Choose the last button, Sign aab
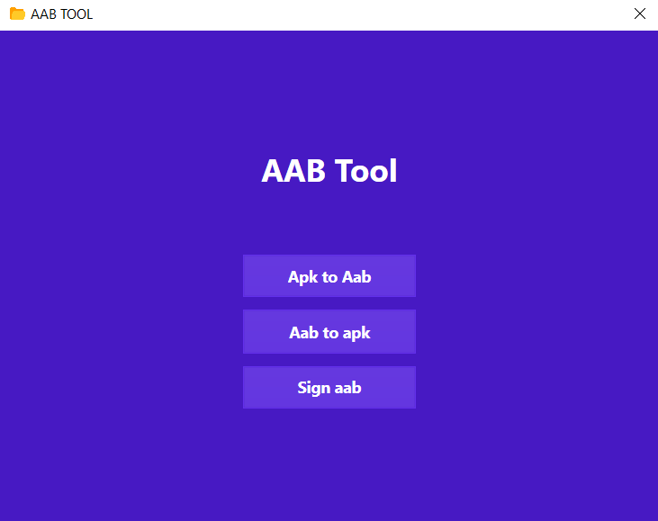Screen dimensions: 658x521 [x=329, y=388]
